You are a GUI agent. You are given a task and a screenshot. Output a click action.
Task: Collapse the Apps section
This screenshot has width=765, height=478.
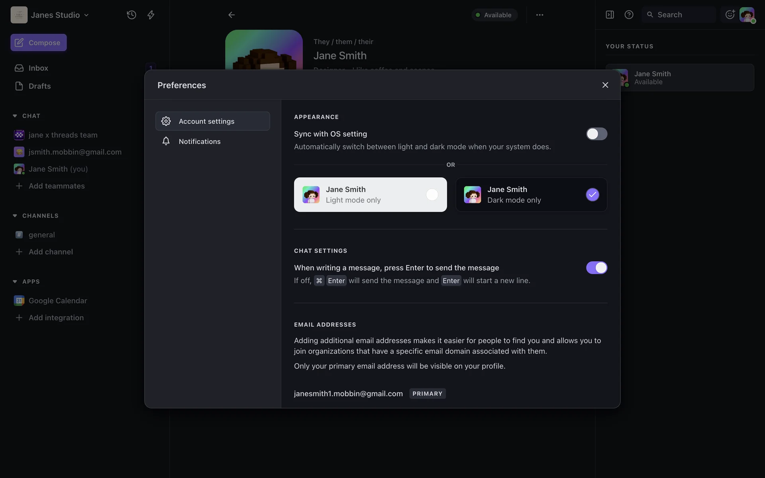tap(15, 281)
